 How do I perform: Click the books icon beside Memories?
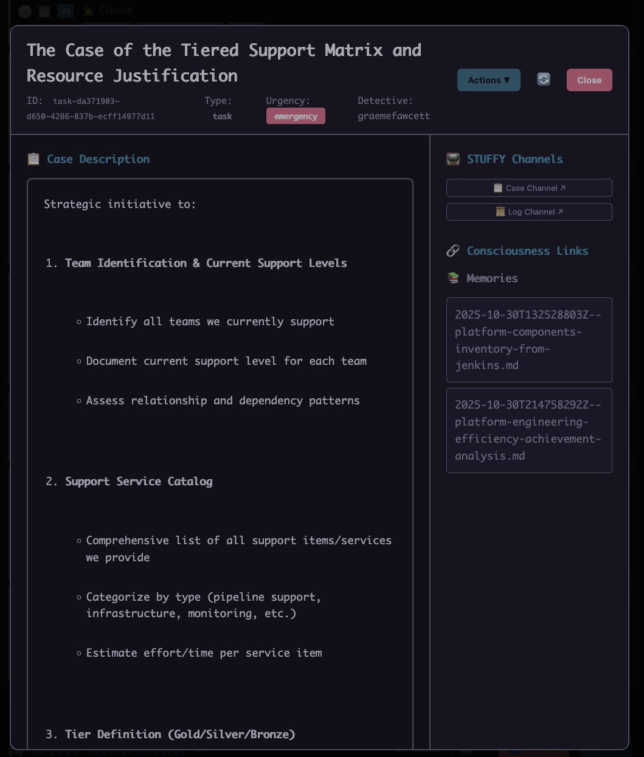(x=453, y=278)
